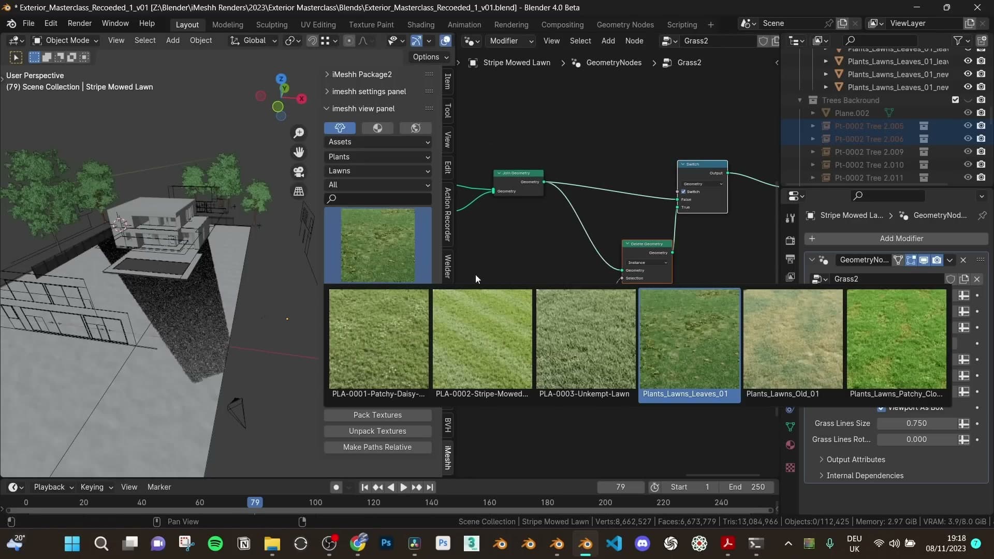The width and height of the screenshot is (994, 559).
Task: Pin the modifier properties context
Action: (982, 215)
